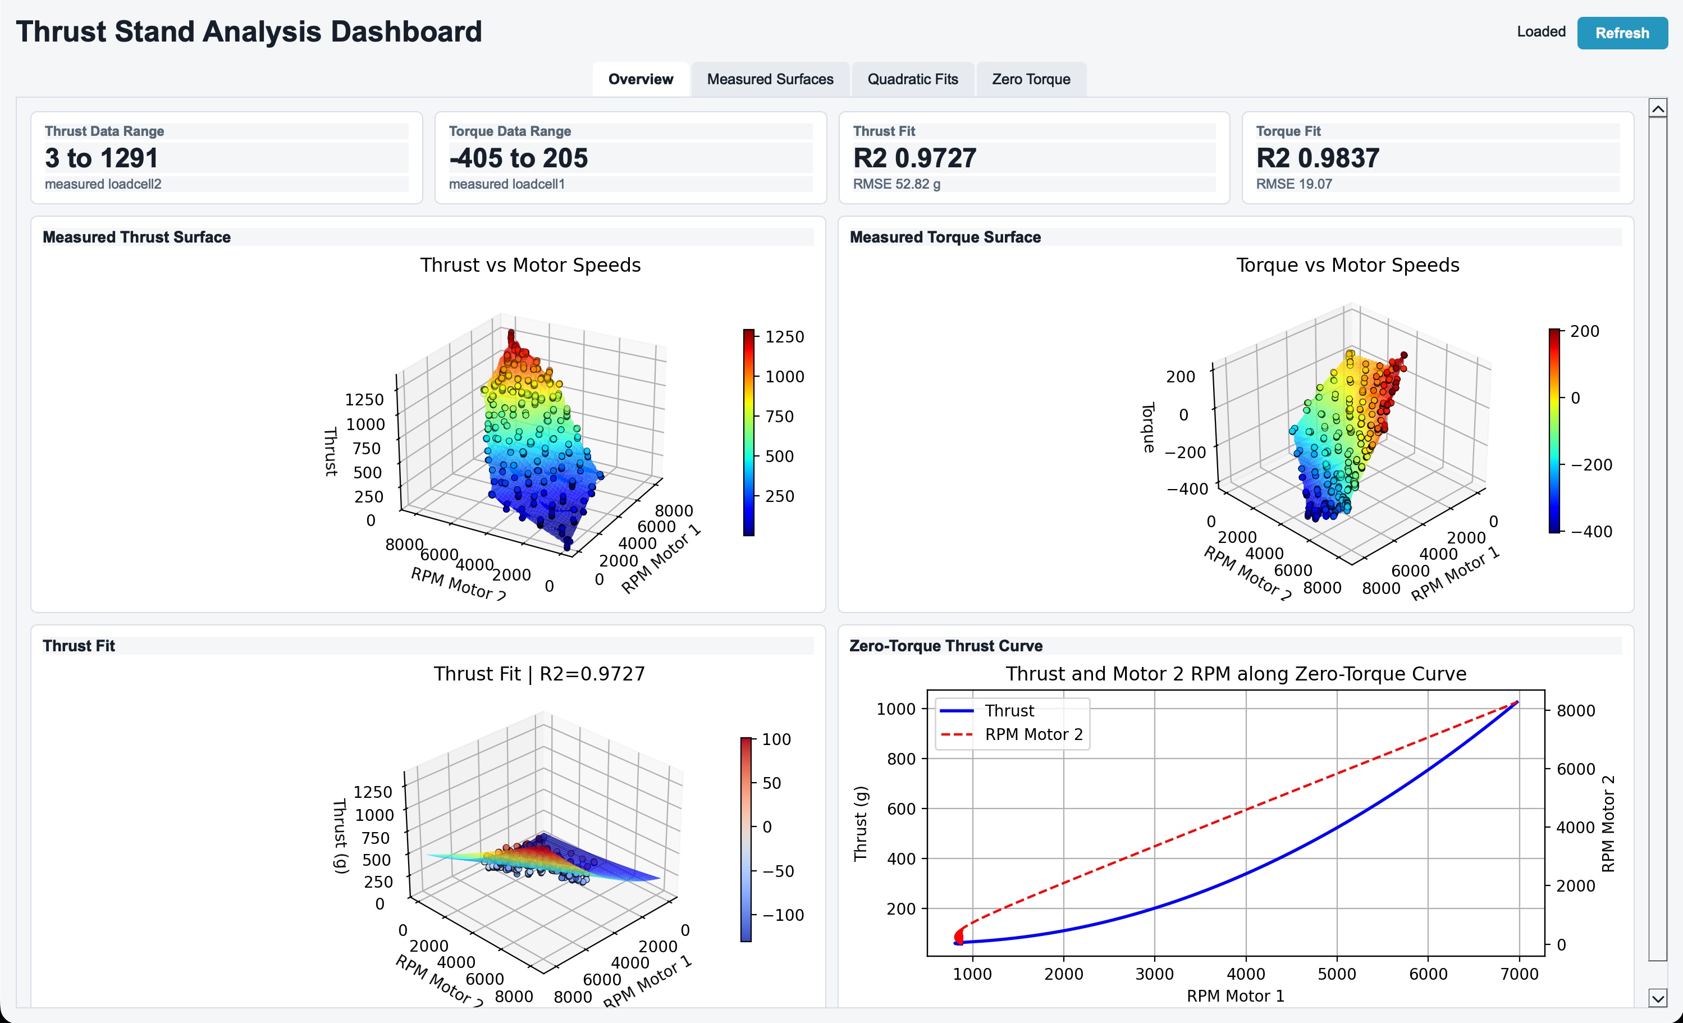Click the Loaded status text

pyautogui.click(x=1541, y=31)
